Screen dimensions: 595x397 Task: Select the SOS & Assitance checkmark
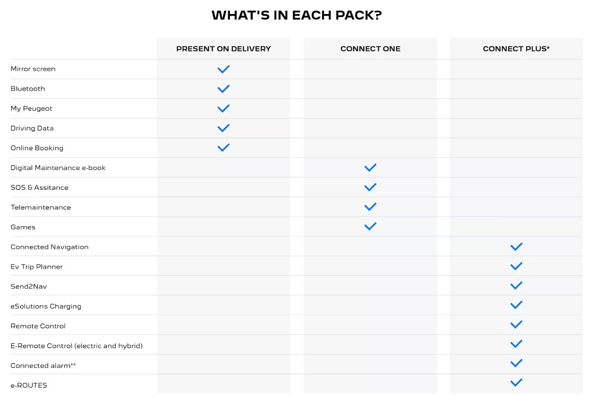click(370, 187)
